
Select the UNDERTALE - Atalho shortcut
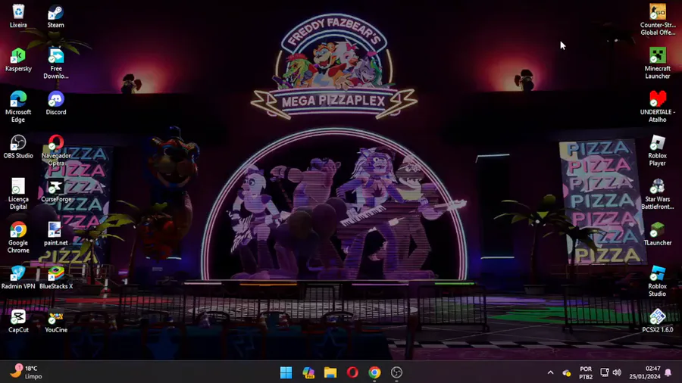(658, 107)
